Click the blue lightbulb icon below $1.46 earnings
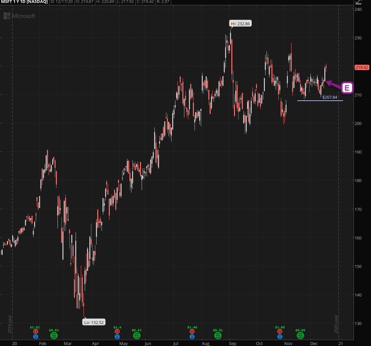This screenshot has width=371, height=346. coord(192,336)
